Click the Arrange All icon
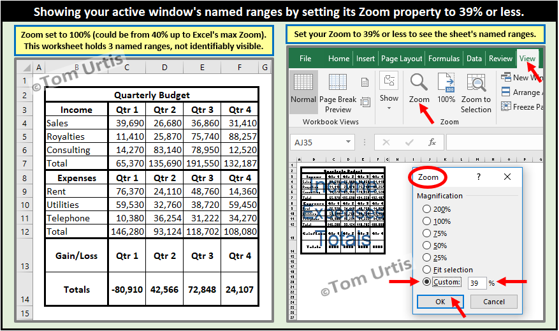Image resolution: width=559 pixels, height=331 pixels. 506,92
